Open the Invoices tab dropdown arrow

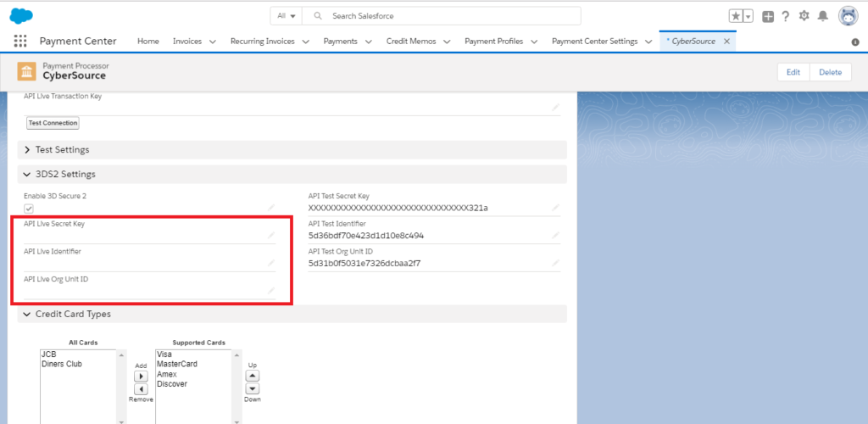pos(212,42)
